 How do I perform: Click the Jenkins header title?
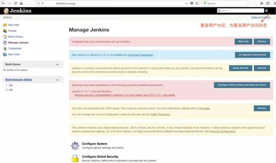pos(21,11)
